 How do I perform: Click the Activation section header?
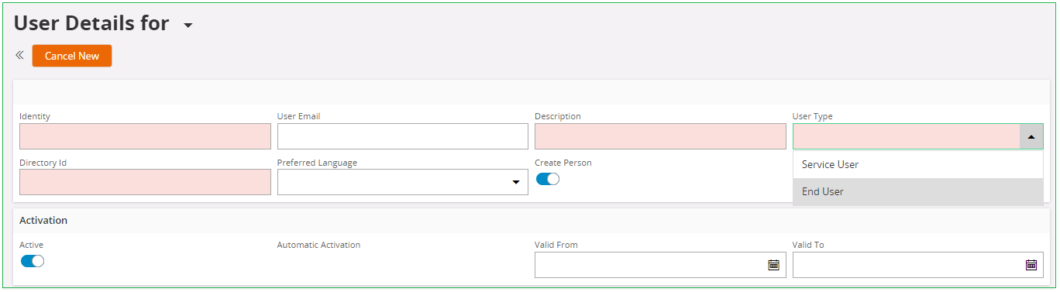click(x=43, y=220)
